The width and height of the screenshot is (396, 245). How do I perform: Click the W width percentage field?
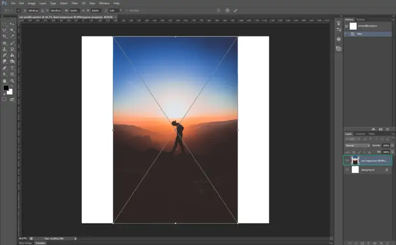[74, 10]
